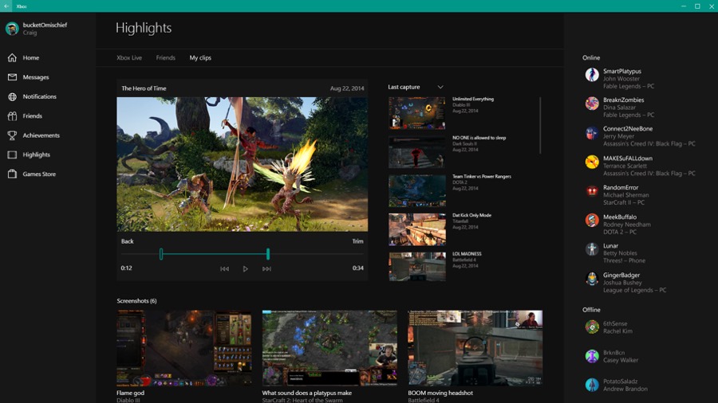Viewport: 718px width, 403px height.
Task: Click the Offline friends heading
Action: tap(591, 310)
